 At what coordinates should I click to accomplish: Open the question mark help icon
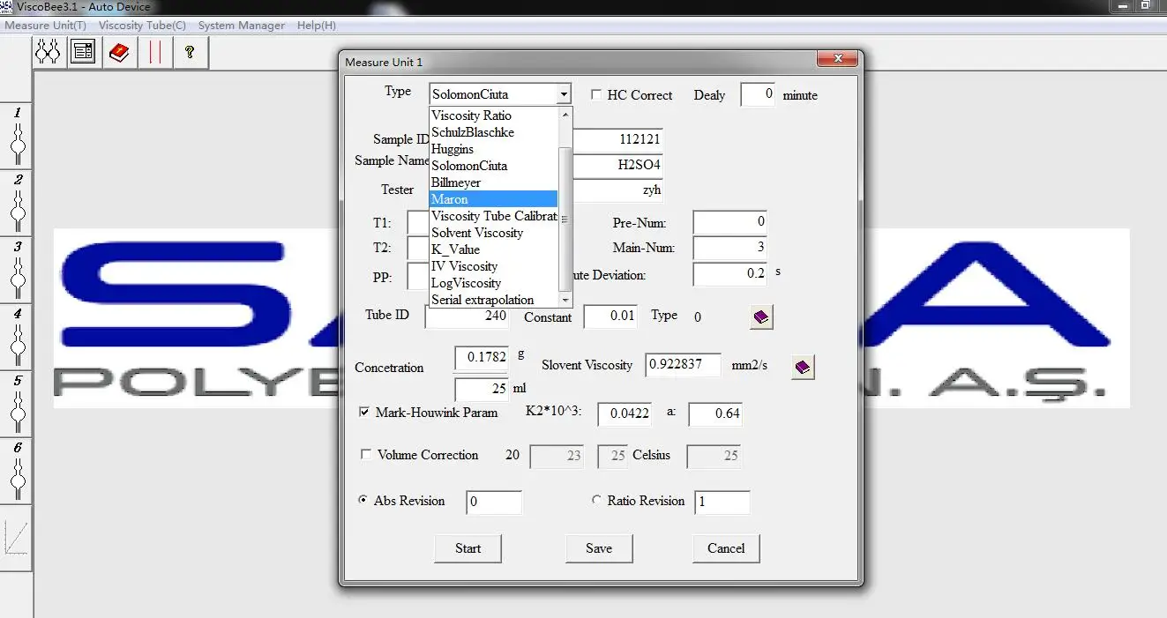(x=190, y=53)
